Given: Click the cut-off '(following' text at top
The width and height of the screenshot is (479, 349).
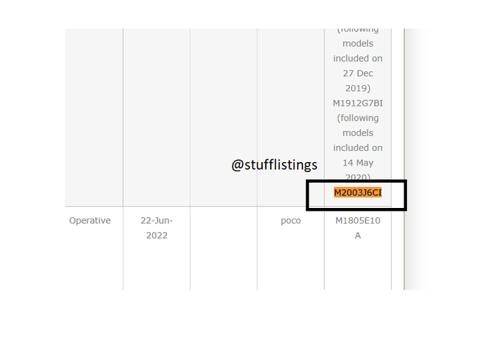Looking at the screenshot, I should pyautogui.click(x=358, y=30).
